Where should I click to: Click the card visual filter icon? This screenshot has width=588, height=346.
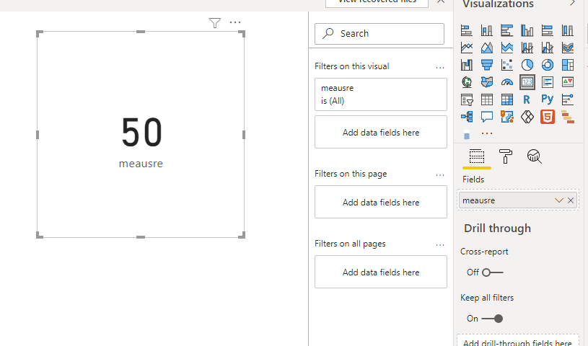[215, 23]
